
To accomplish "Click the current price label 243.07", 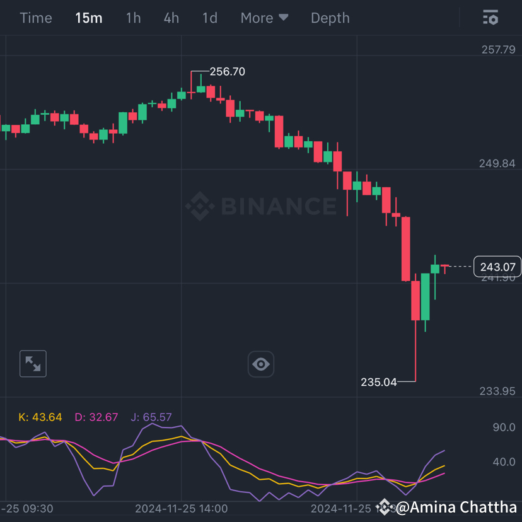I will click(497, 267).
